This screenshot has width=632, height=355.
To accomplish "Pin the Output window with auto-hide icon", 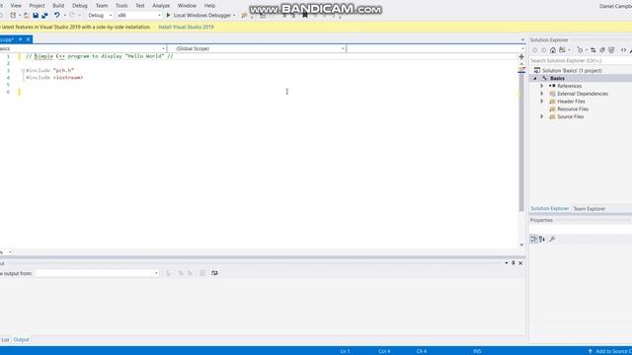I will [513, 263].
